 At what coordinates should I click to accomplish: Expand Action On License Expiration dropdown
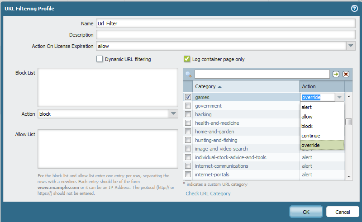tap(351, 46)
